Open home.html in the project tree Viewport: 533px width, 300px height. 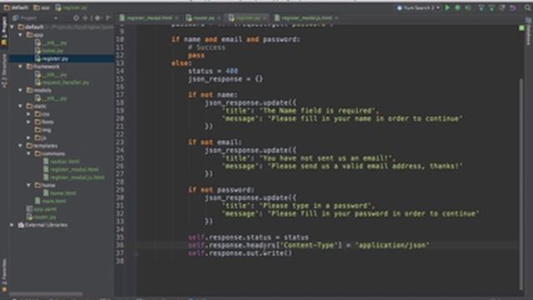pos(60,192)
